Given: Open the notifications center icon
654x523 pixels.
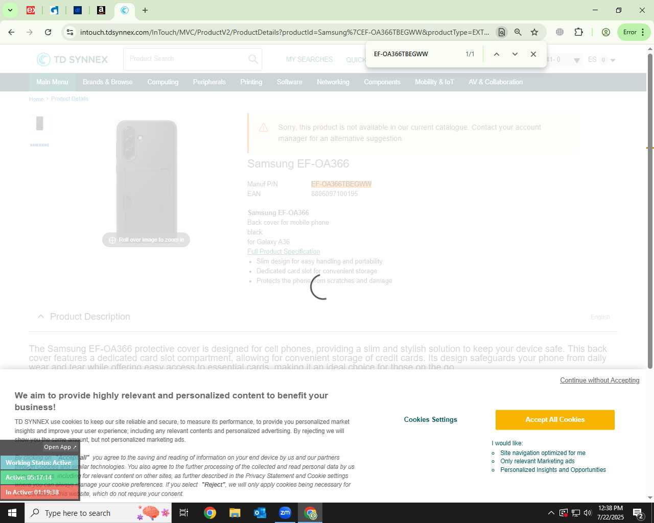Looking at the screenshot, I should pyautogui.click(x=638, y=513).
